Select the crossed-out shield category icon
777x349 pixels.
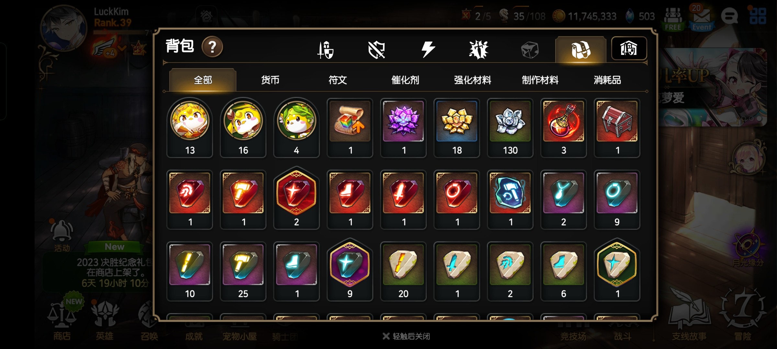377,50
